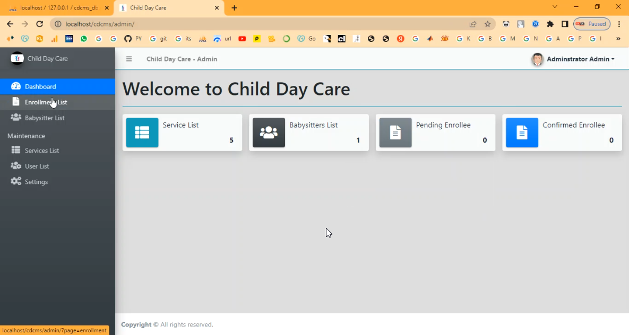
Task: View site information icon in address bar
Action: (x=58, y=24)
